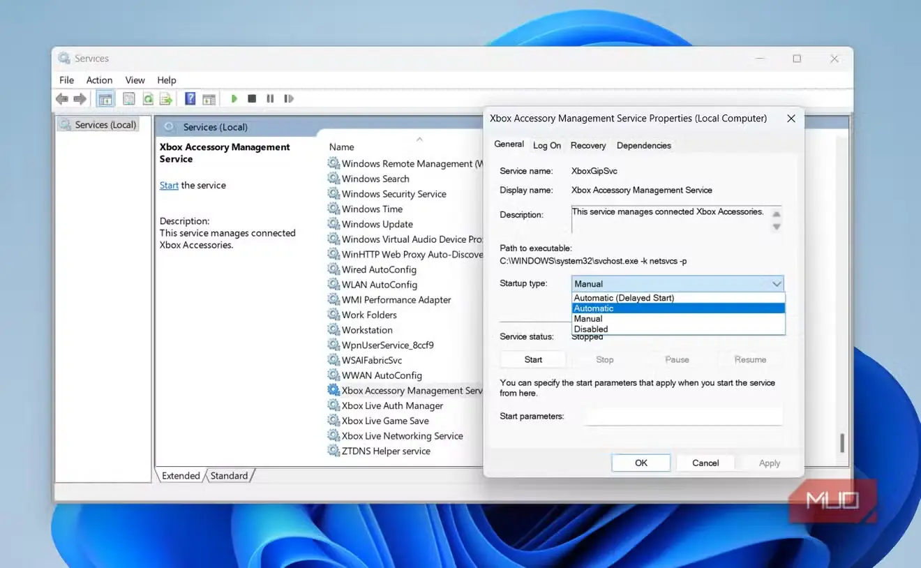Close the Xbox Accessory Management Properties dialog

pyautogui.click(x=791, y=119)
